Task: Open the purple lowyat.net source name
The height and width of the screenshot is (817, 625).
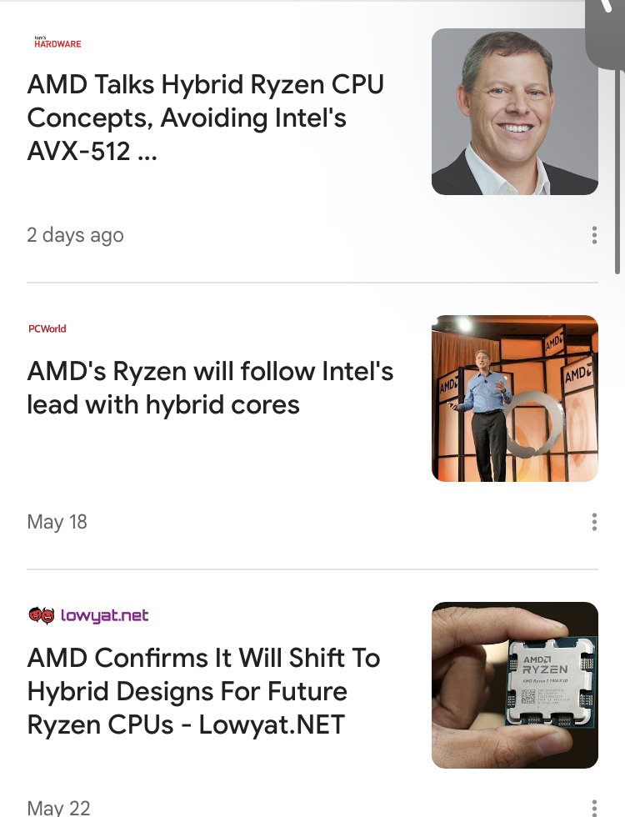Action: click(104, 616)
